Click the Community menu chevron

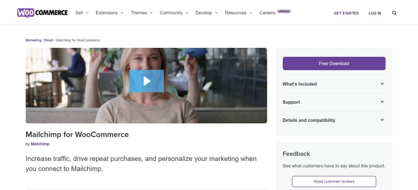click(x=187, y=13)
